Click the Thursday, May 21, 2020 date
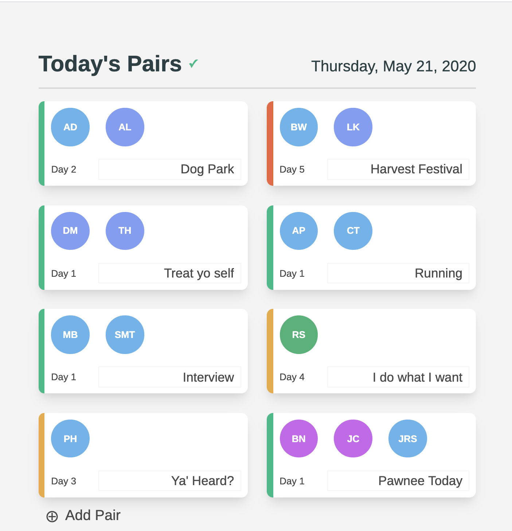 coord(394,66)
